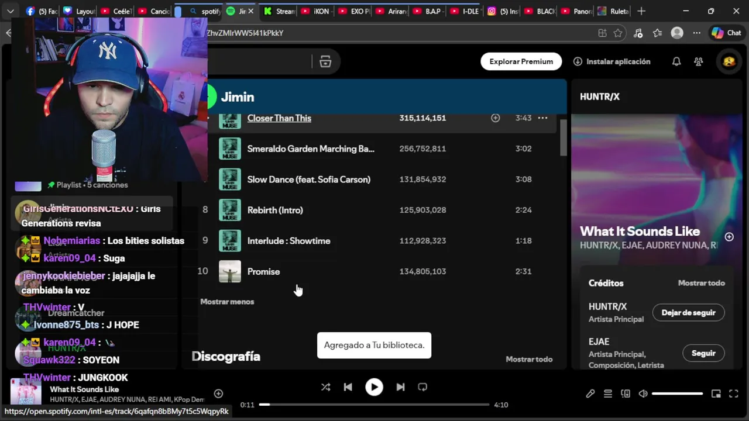This screenshot has width=749, height=421.
Task: Open the mini player
Action: click(716, 394)
